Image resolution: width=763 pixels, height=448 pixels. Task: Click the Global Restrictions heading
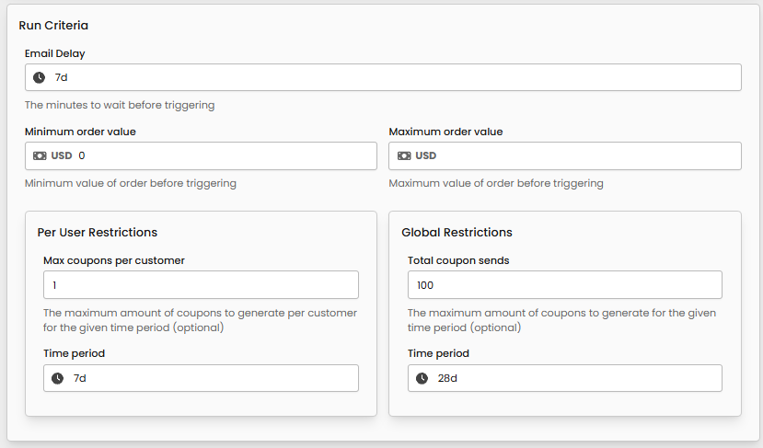[457, 232]
